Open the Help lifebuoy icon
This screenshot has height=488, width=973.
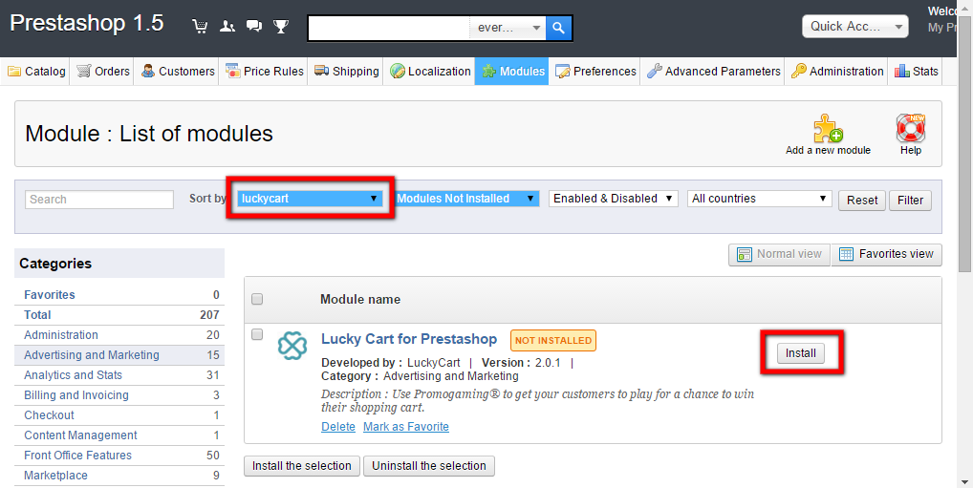(x=910, y=129)
